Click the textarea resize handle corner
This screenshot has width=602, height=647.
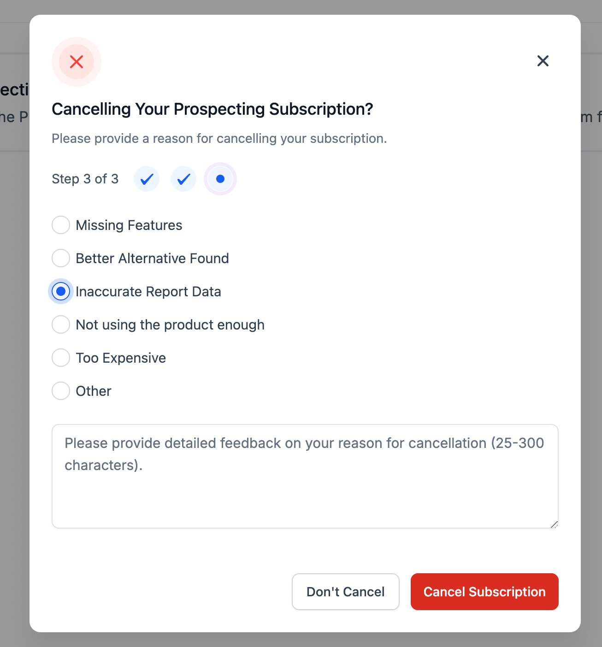pyautogui.click(x=554, y=524)
